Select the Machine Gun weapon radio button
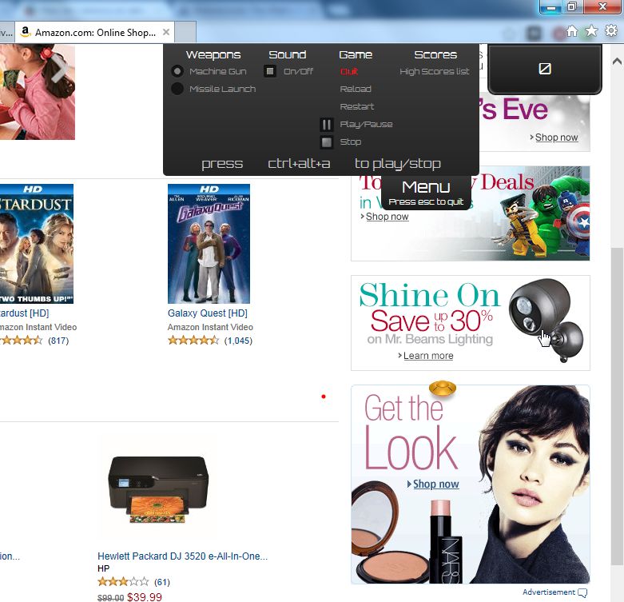The width and height of the screenshot is (624, 602). 177,71
